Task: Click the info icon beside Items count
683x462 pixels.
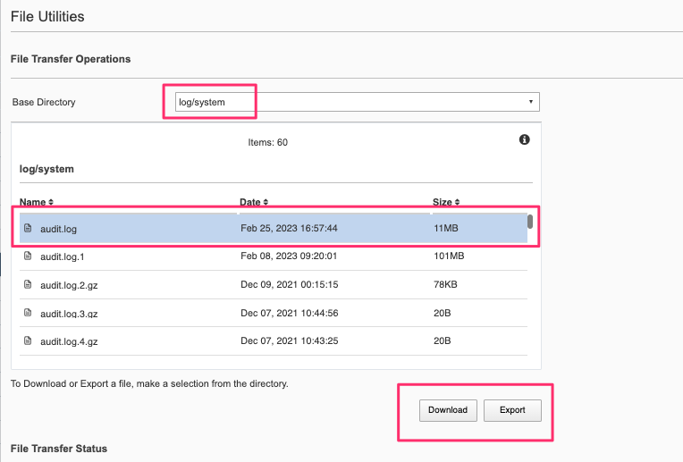Action: [x=525, y=139]
